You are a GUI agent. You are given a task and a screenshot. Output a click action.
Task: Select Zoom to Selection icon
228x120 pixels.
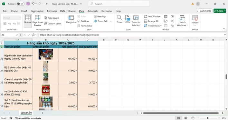pos(136,18)
